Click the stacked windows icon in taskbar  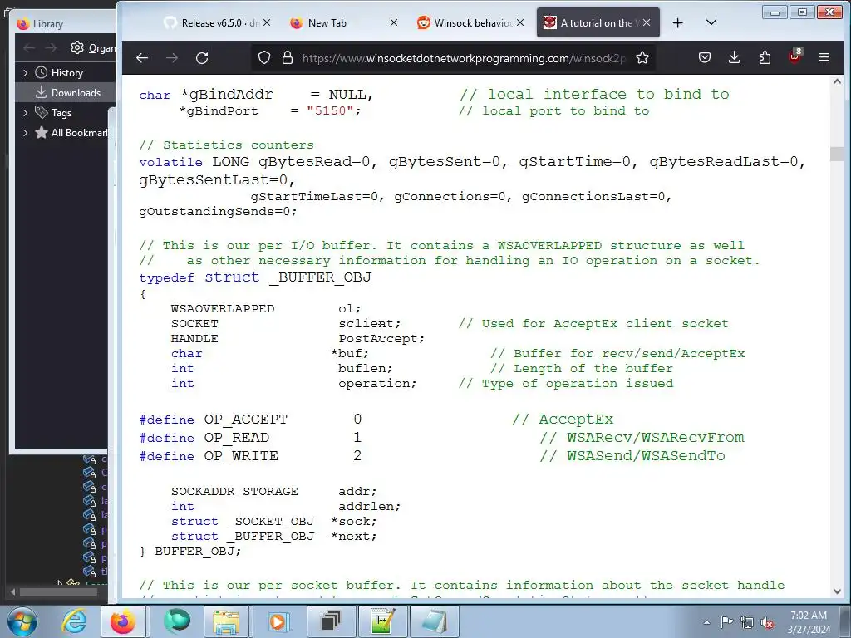pos(331,621)
